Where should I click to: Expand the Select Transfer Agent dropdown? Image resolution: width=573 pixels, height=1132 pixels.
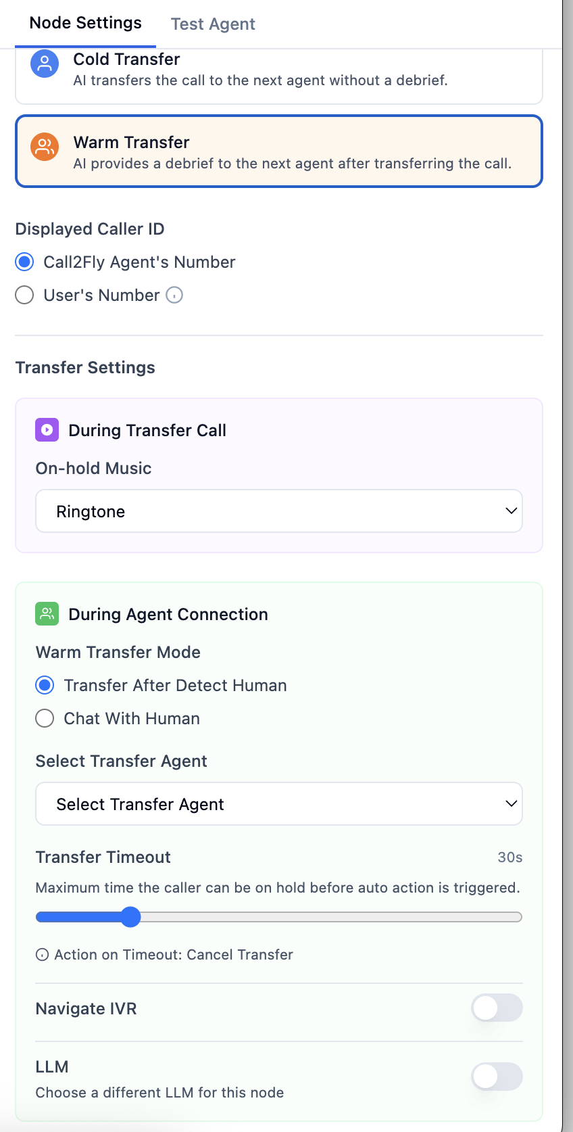[278, 804]
